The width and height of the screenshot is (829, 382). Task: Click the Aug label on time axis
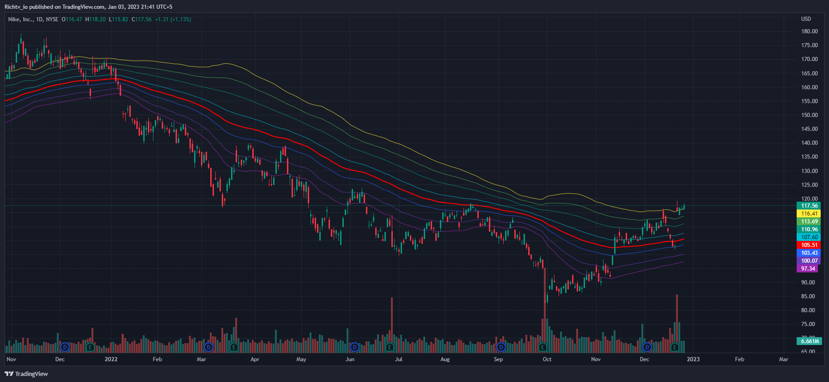point(445,359)
